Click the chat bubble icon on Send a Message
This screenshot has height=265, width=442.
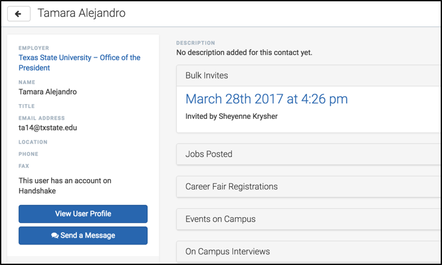pyautogui.click(x=55, y=235)
